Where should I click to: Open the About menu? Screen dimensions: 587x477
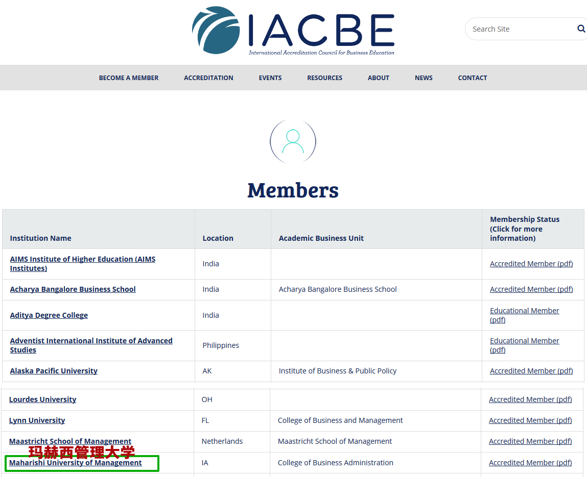click(379, 78)
